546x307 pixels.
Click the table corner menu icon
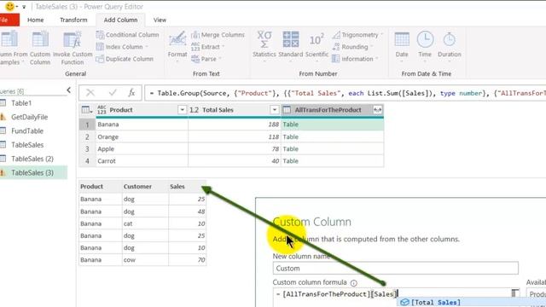pyautogui.click(x=87, y=110)
